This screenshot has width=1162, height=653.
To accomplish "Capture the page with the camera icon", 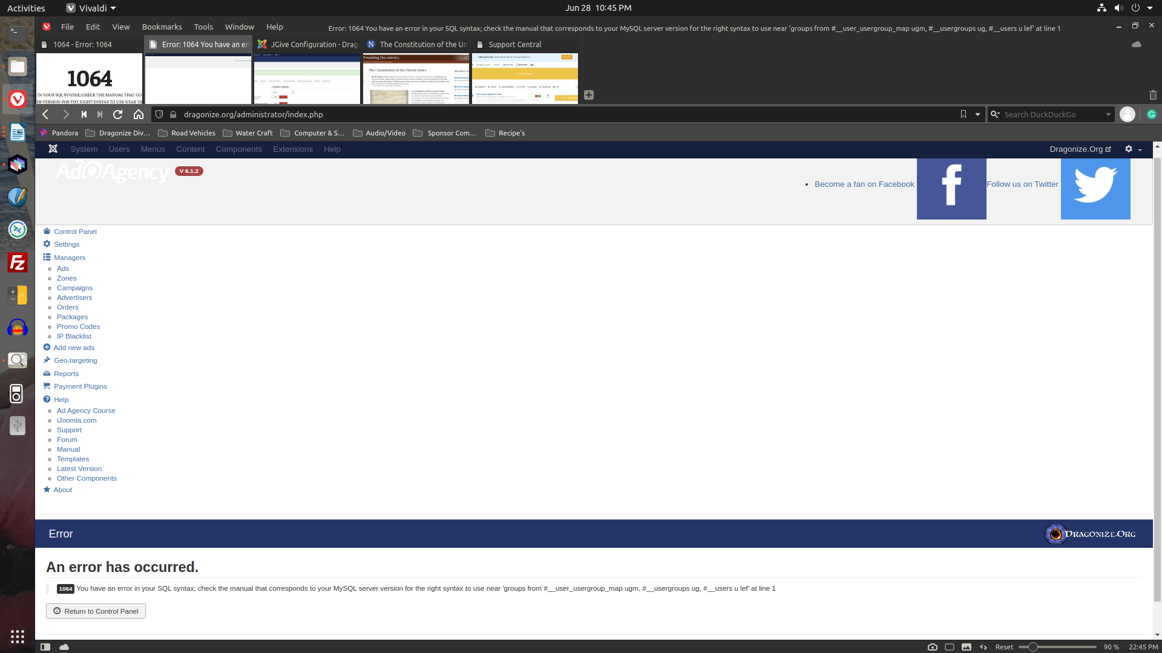I will click(933, 647).
